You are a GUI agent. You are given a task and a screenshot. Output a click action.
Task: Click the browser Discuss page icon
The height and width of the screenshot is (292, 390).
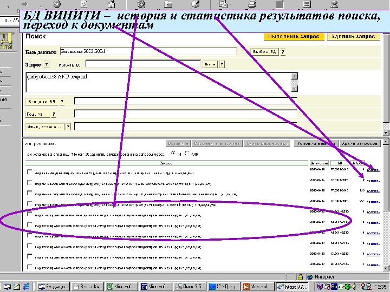coord(307,4)
